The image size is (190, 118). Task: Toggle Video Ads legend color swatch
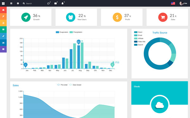click(136, 42)
